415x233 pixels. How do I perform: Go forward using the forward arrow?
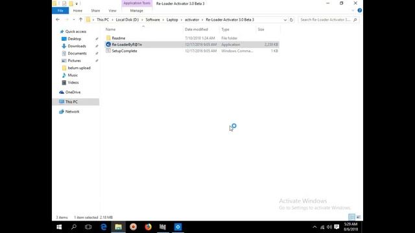(66, 19)
